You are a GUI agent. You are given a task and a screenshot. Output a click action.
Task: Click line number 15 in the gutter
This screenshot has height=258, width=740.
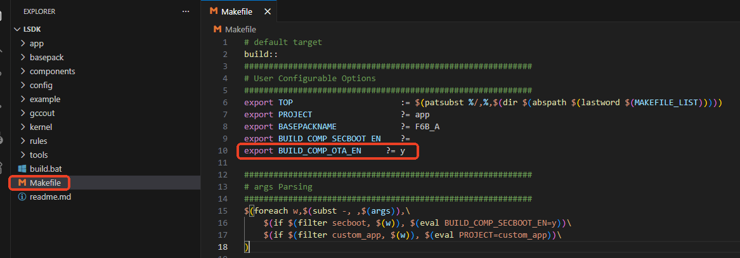point(223,210)
